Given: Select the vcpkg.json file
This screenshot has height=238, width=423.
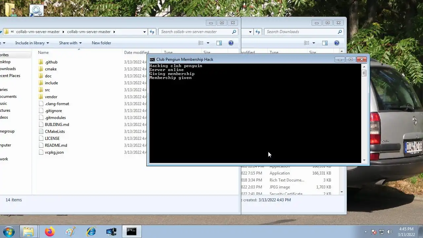Looking at the screenshot, I should [54, 152].
